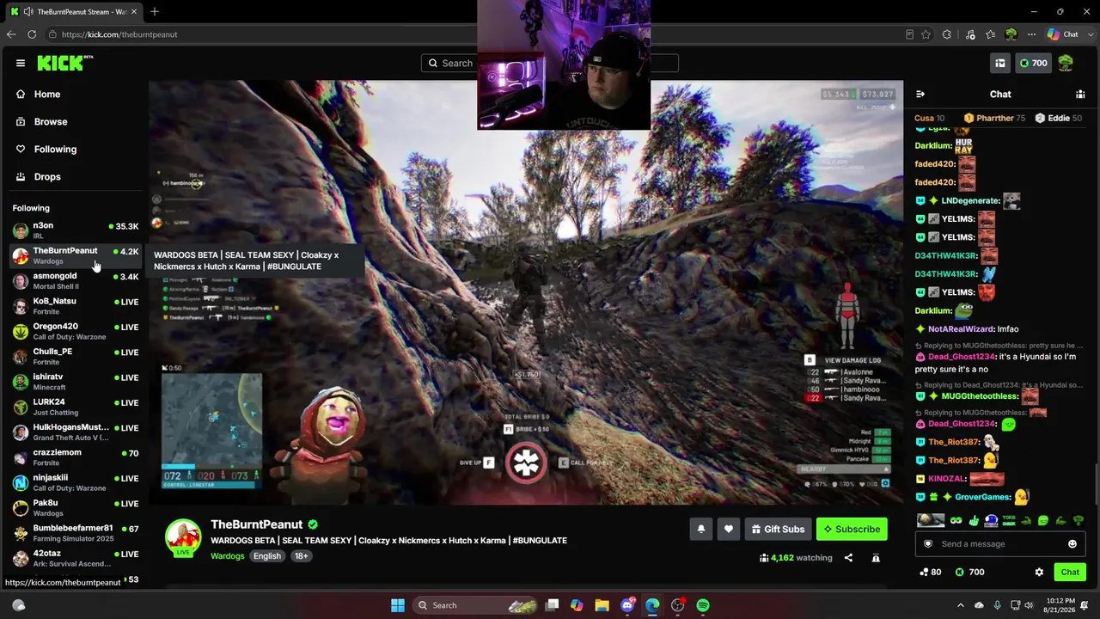Click the Gift Subs button
Image resolution: width=1100 pixels, height=619 pixels.
(778, 530)
